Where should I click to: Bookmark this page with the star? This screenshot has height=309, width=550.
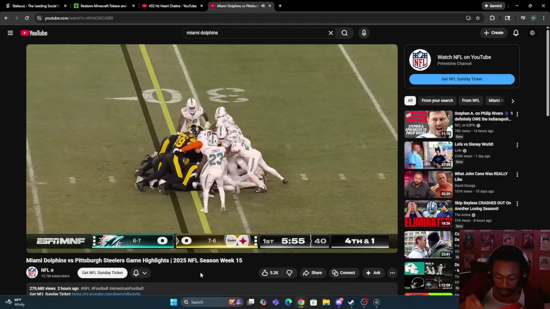478,18
